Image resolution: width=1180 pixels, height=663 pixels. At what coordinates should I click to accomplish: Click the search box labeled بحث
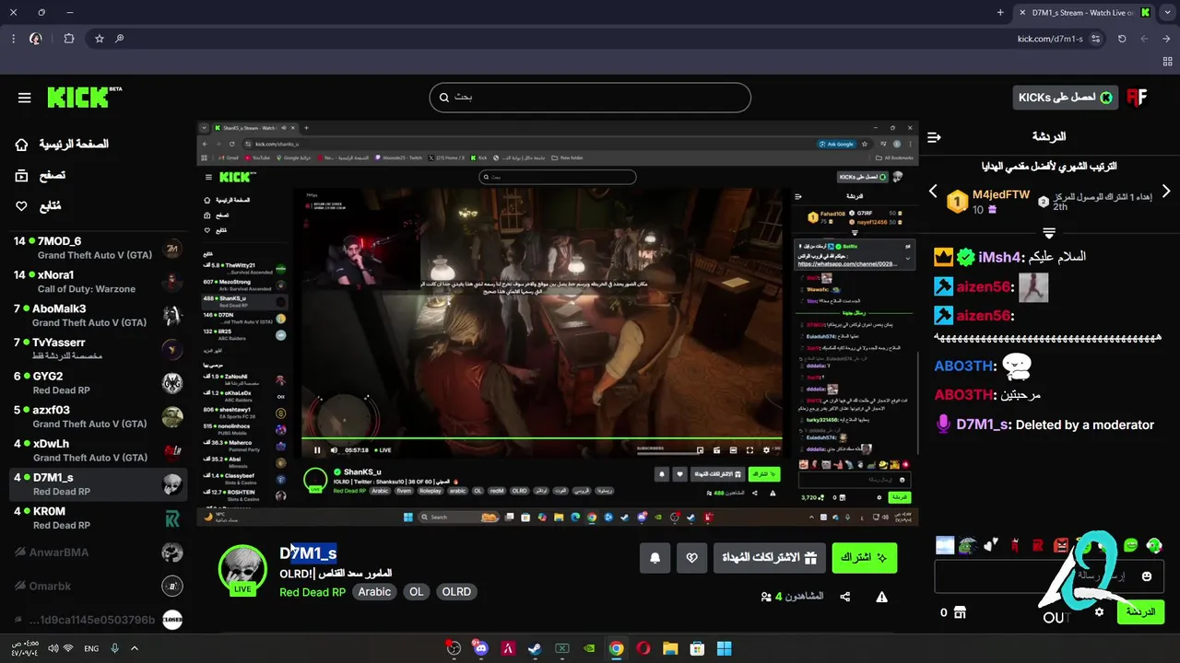pyautogui.click(x=590, y=98)
